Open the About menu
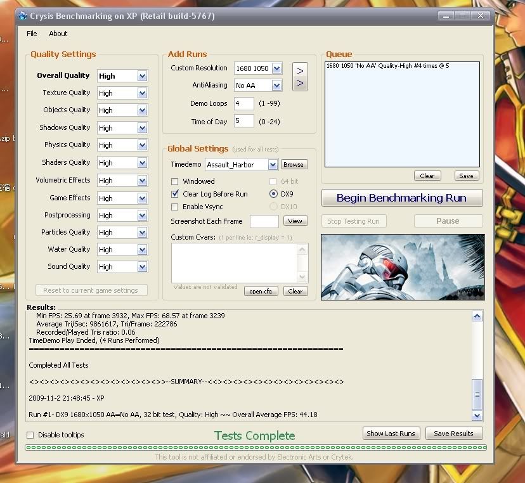 58,34
